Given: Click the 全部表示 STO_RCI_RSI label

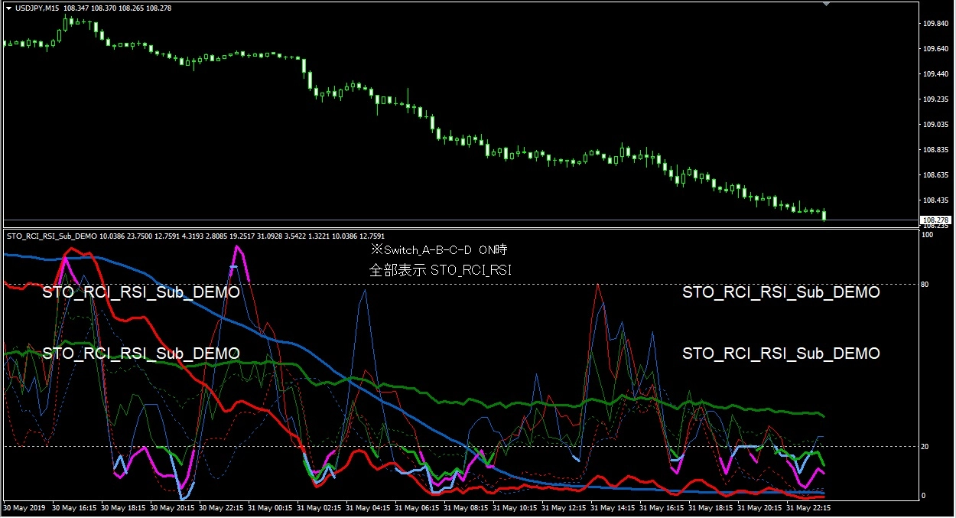Looking at the screenshot, I should pos(441,269).
